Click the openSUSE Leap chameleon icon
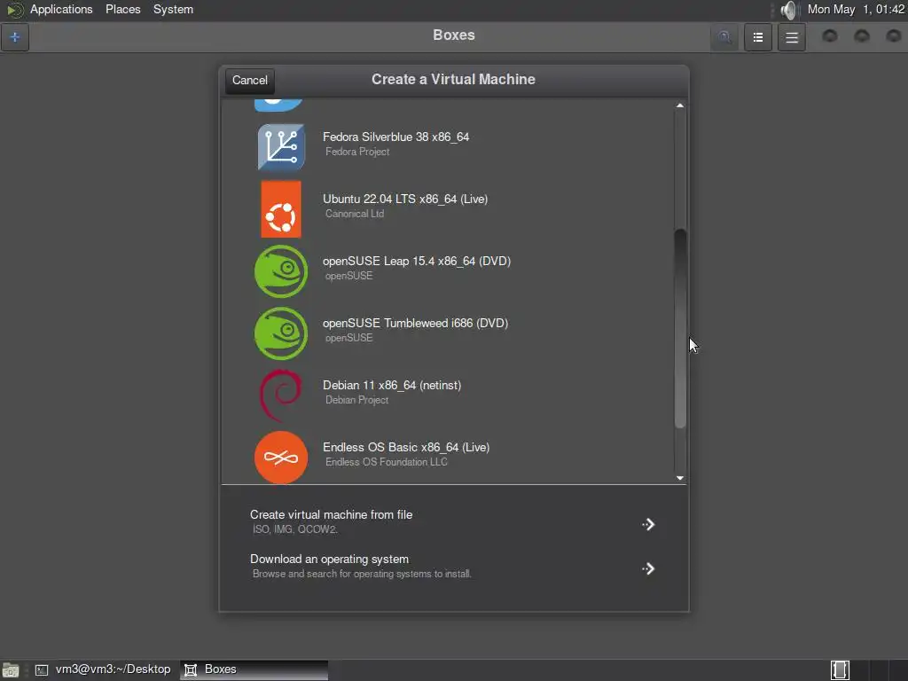This screenshot has height=681, width=908. click(x=281, y=271)
